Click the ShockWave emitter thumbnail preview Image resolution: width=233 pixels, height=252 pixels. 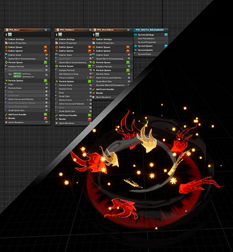[97, 35]
